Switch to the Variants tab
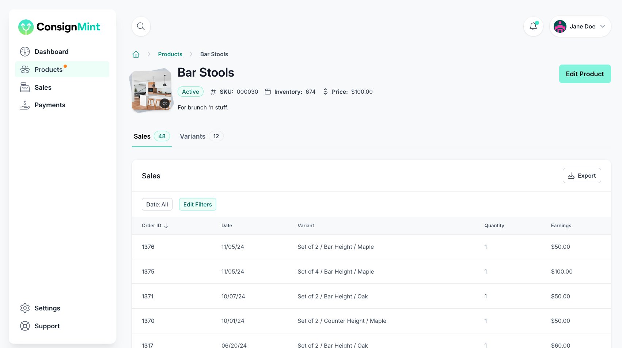622x348 pixels. coord(201,136)
